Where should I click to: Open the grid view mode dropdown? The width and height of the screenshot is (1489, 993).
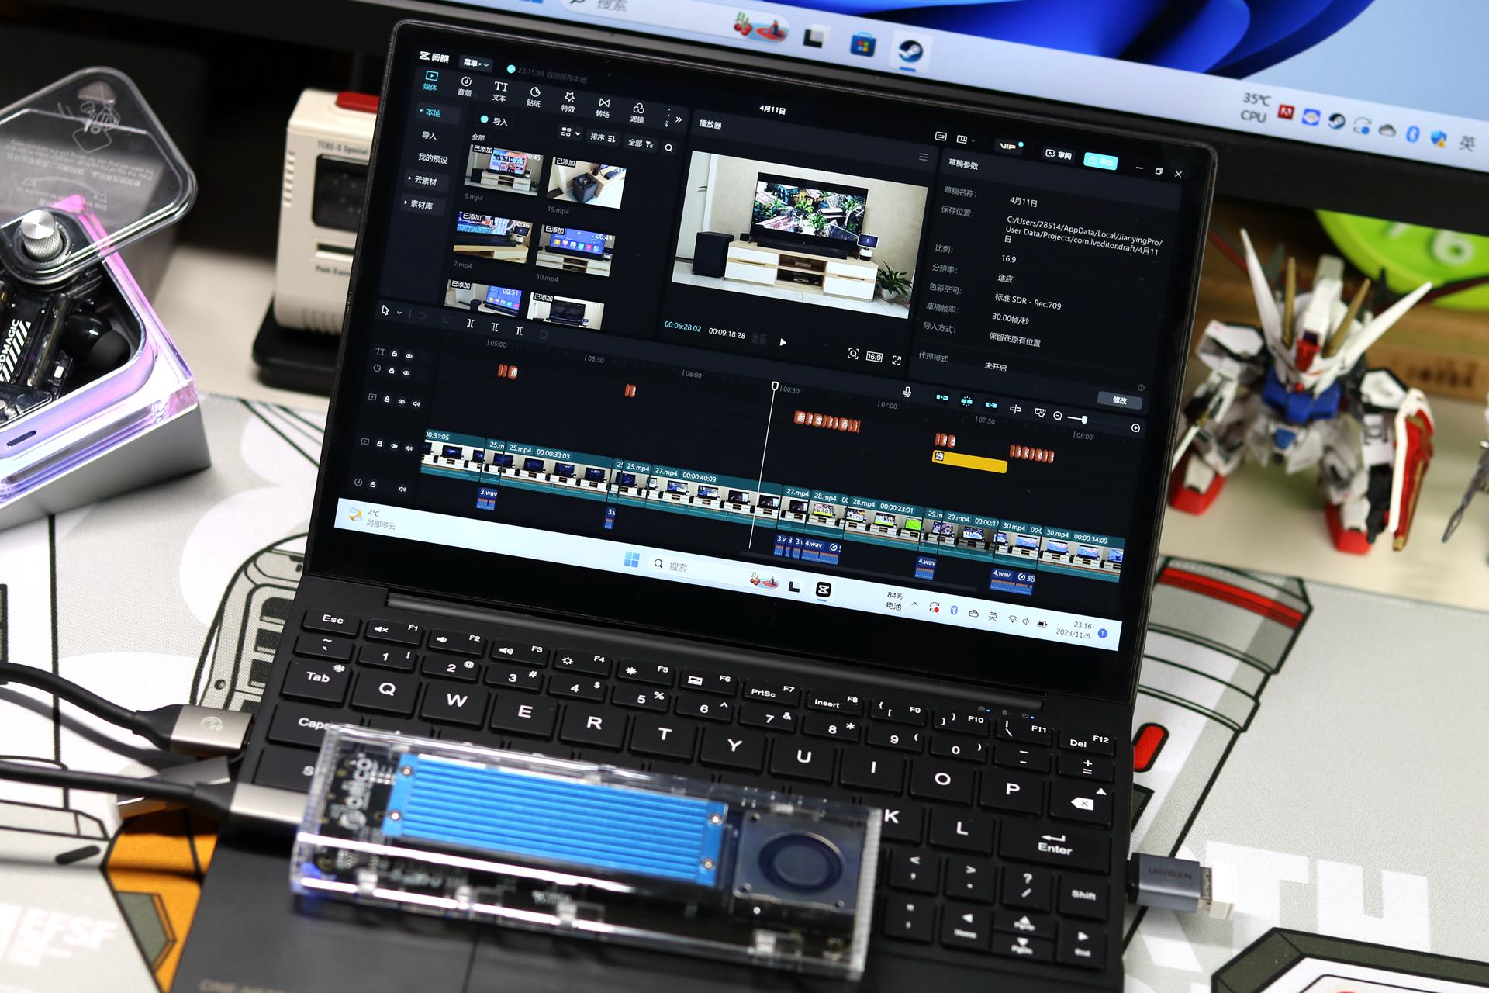[x=571, y=133]
